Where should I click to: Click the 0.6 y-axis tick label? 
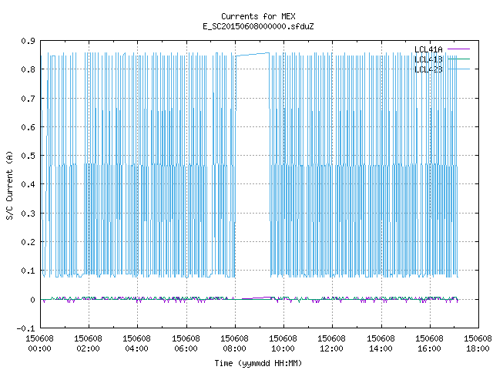tap(28, 127)
